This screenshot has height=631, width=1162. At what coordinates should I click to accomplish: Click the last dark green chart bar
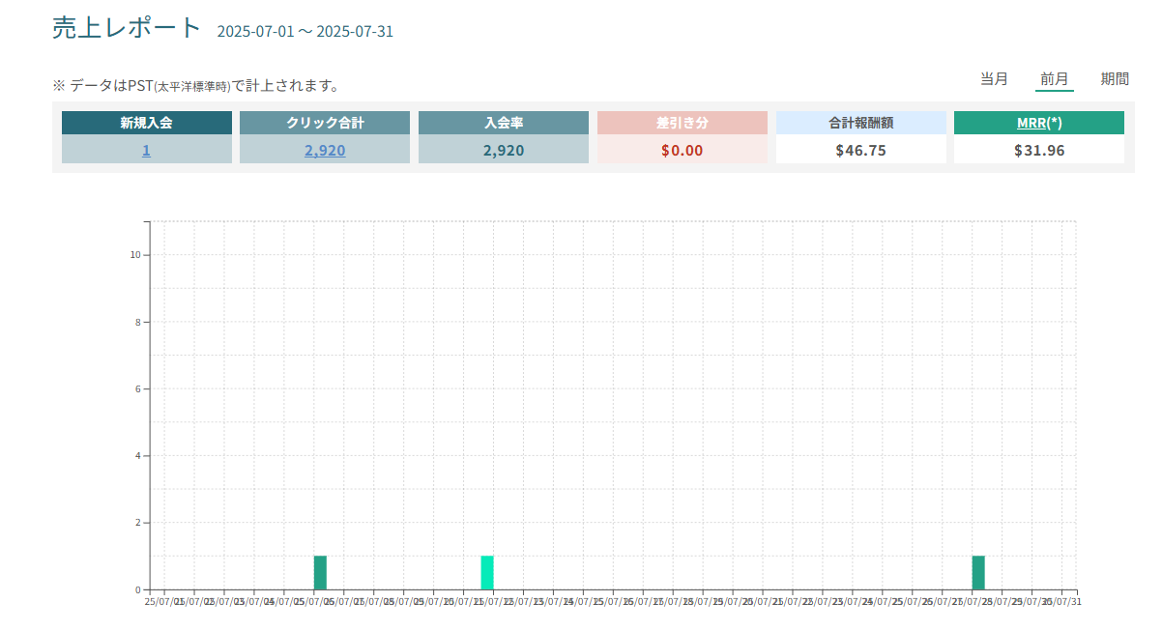click(x=978, y=573)
